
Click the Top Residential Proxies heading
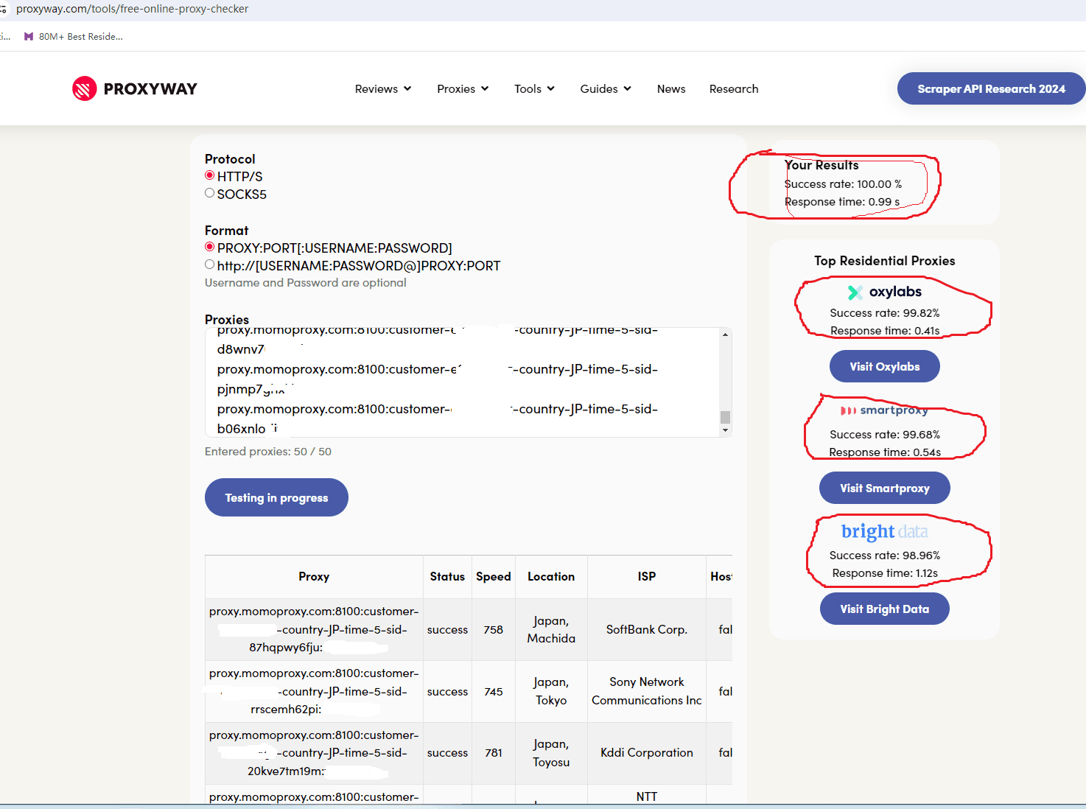pos(884,261)
